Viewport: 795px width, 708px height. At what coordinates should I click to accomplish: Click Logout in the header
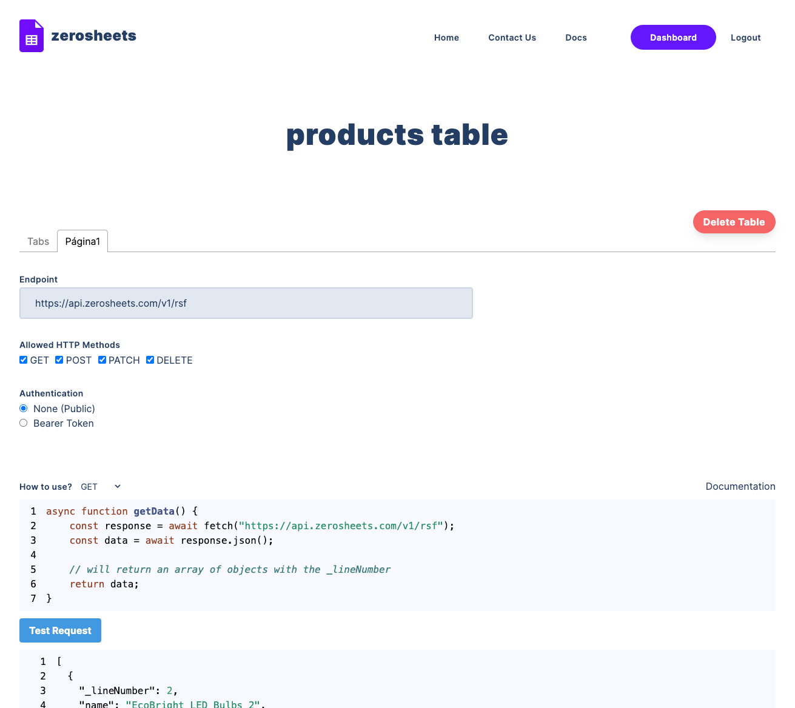point(745,38)
